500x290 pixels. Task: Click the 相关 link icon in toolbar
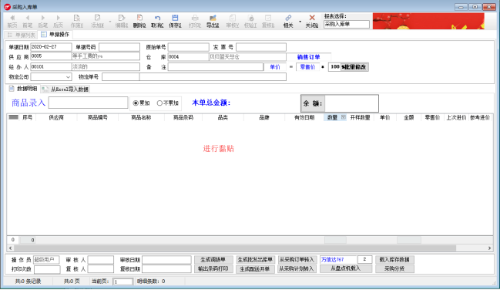288,18
